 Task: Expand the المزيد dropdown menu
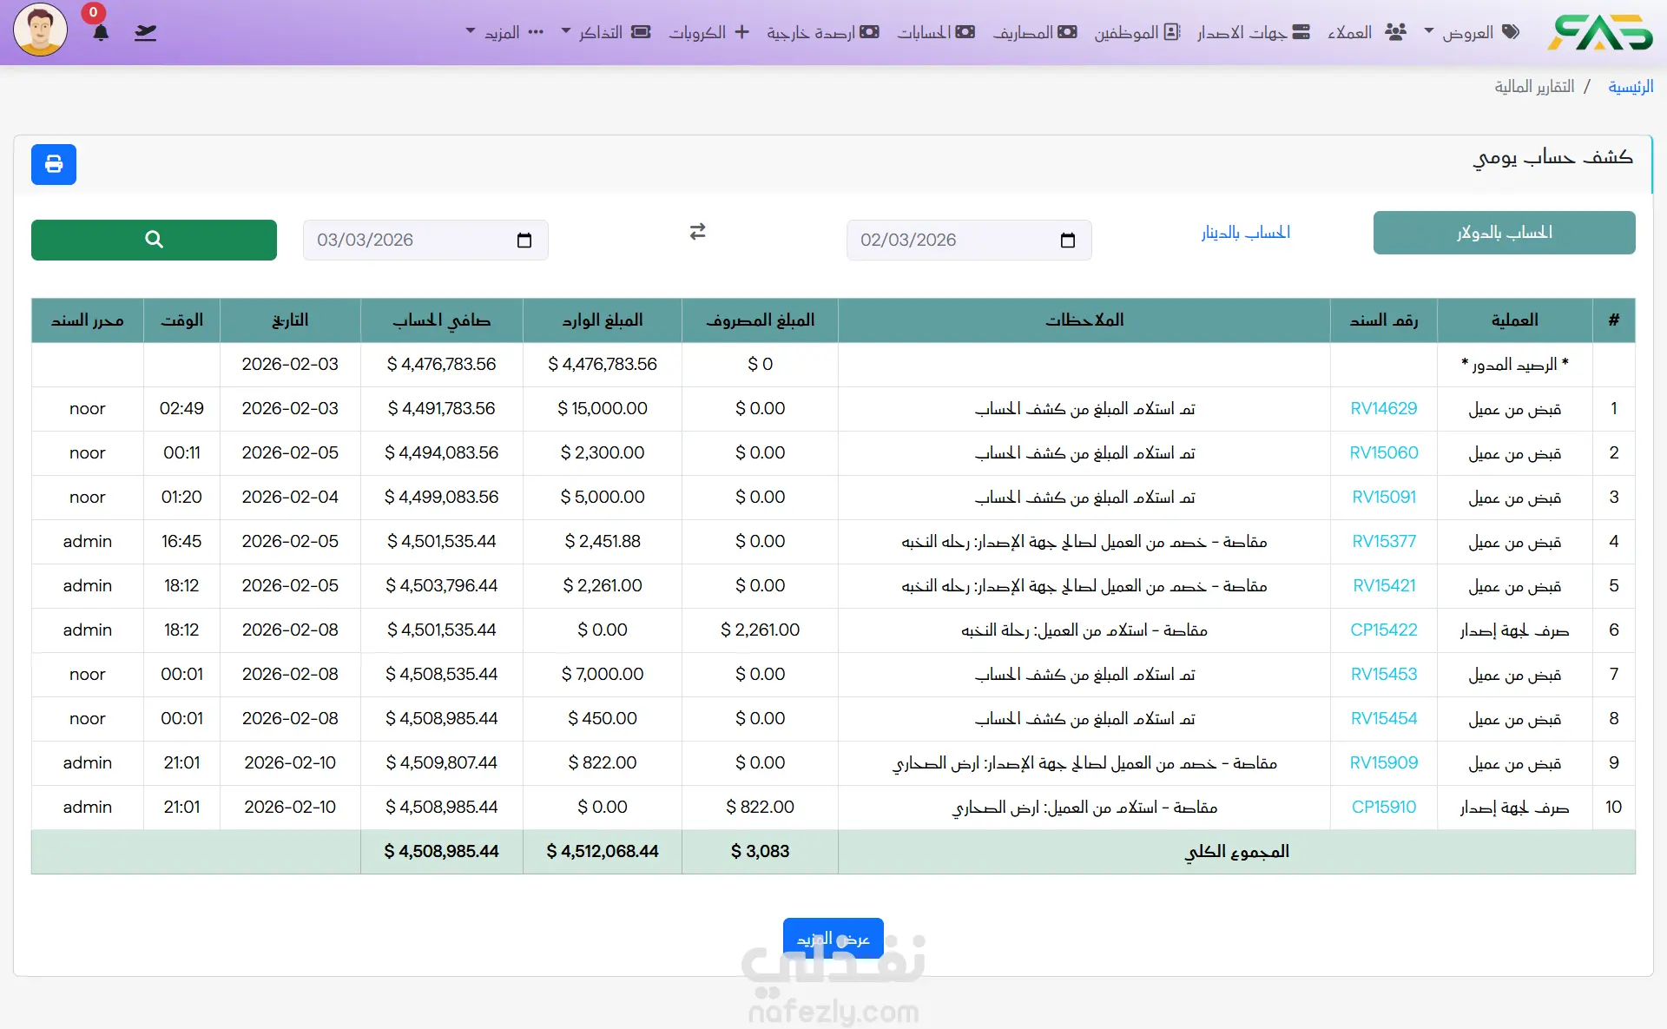pyautogui.click(x=504, y=32)
